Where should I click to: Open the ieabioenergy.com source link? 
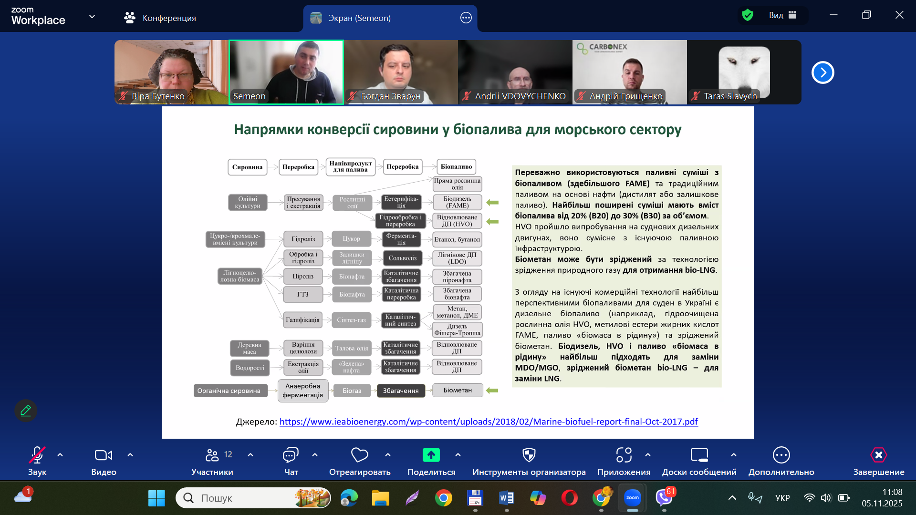tap(488, 422)
